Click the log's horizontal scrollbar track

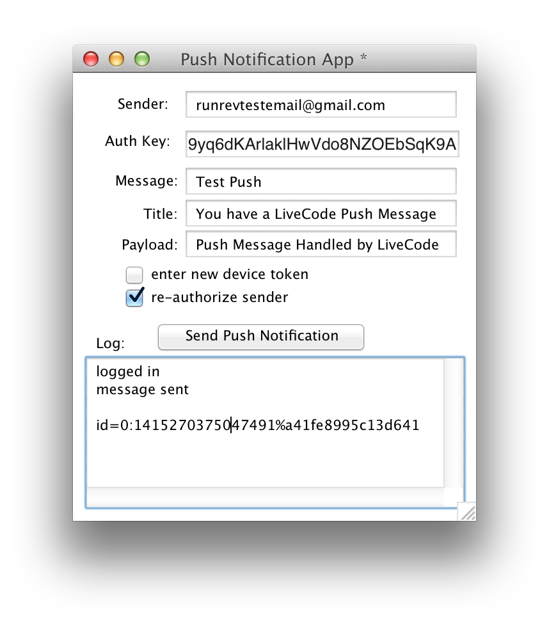coord(265,497)
